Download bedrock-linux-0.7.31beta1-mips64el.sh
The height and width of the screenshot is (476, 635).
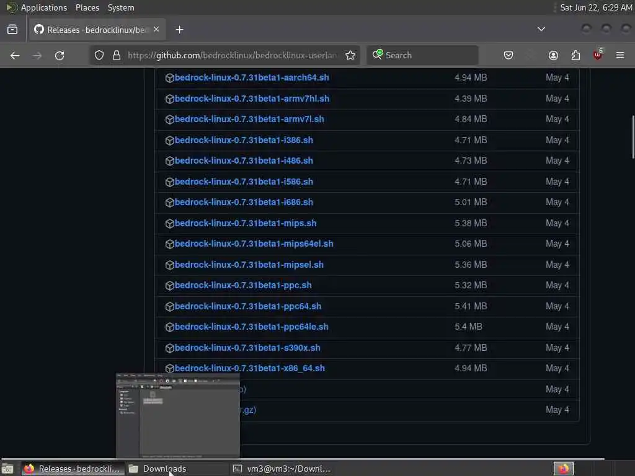tap(254, 244)
